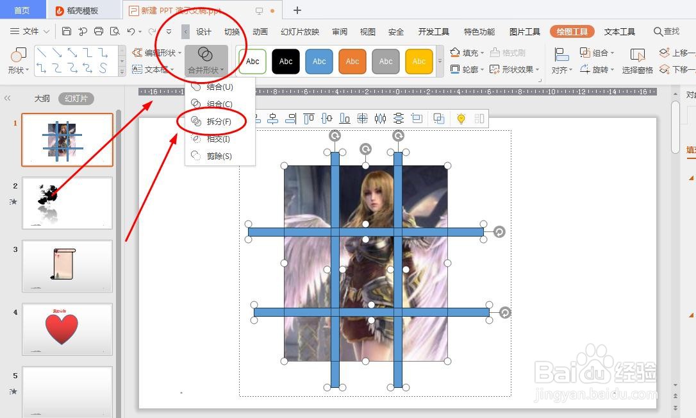Screen dimensions: 696x418
Task: Click Bring Forward (上移一层) icon
Action: click(664, 53)
